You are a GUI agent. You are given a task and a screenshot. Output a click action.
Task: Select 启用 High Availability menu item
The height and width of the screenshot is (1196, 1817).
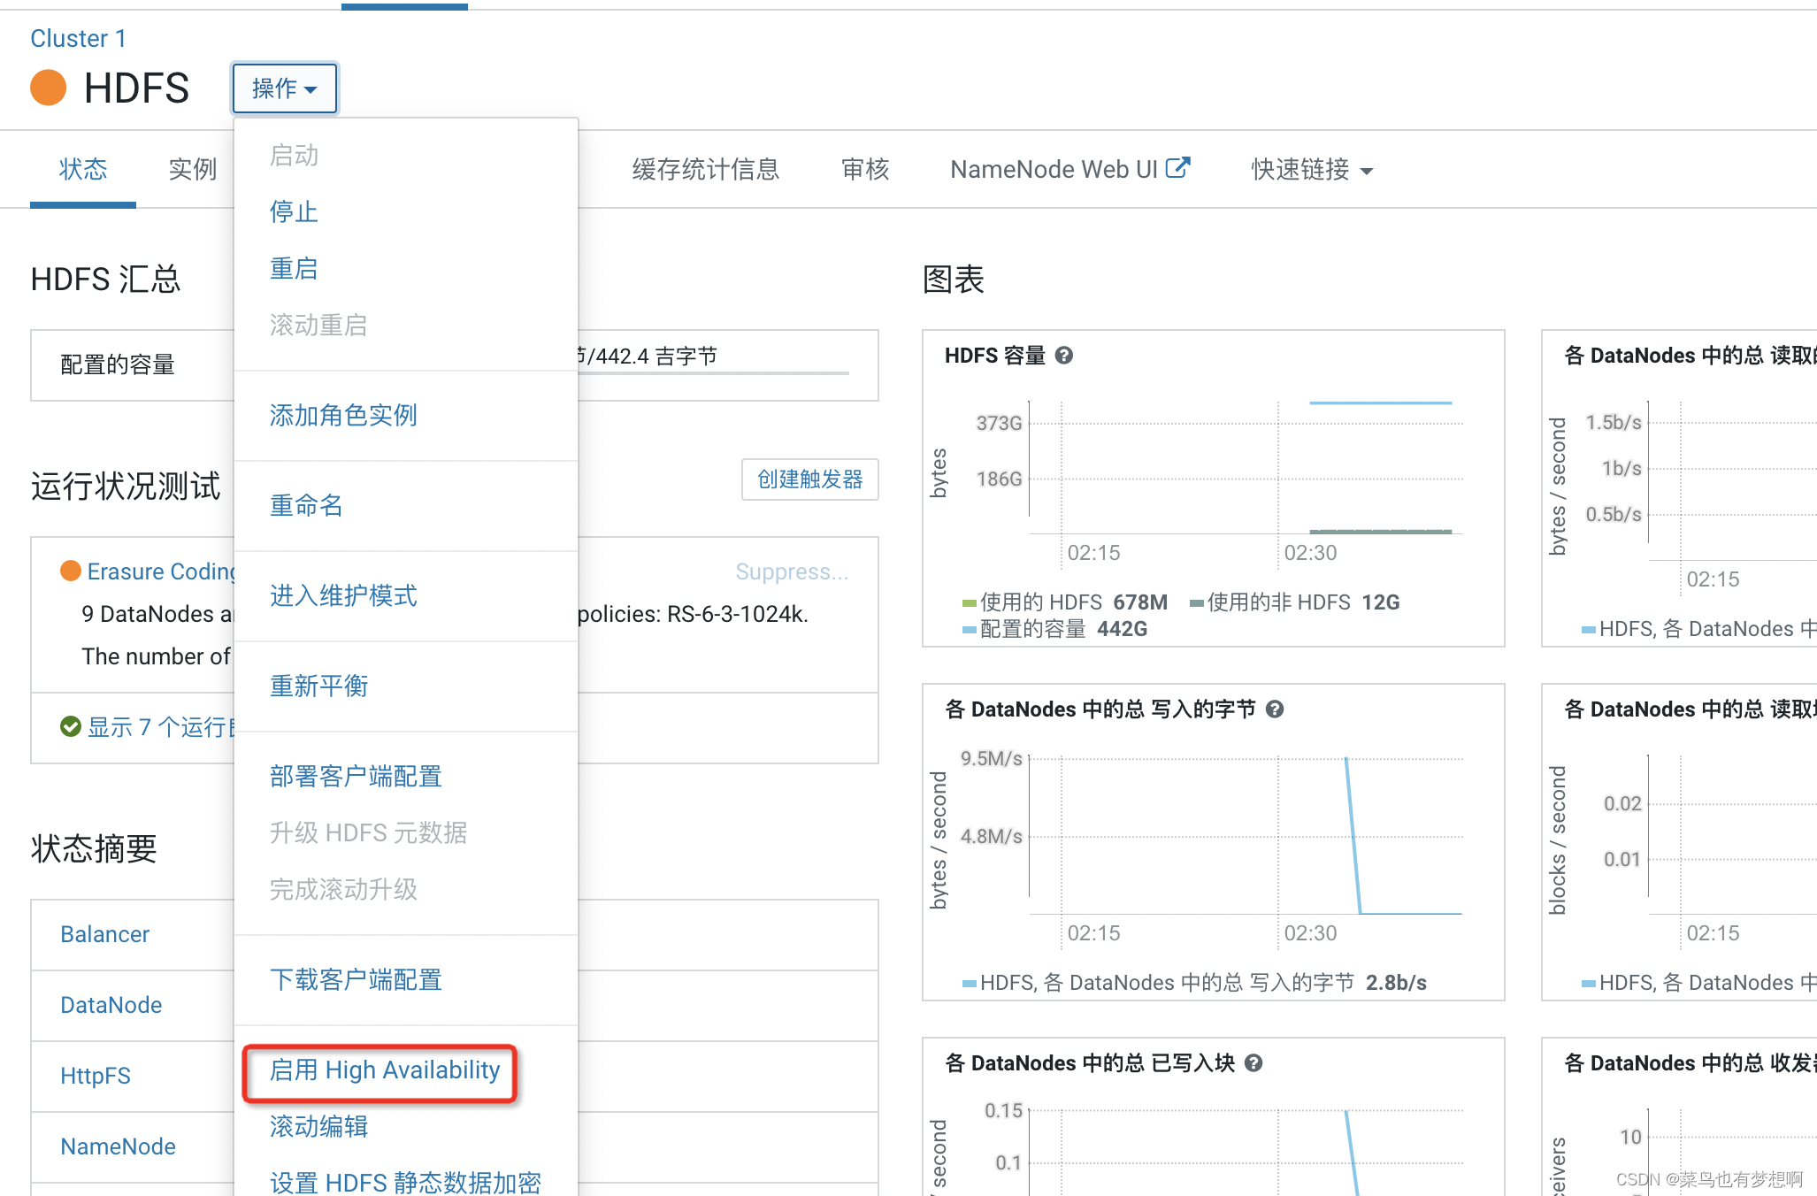(385, 1070)
